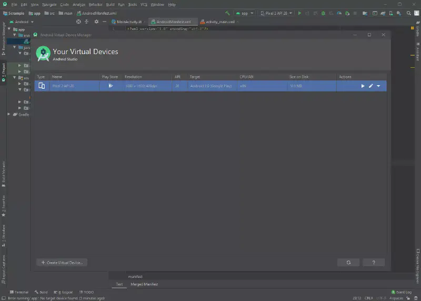This screenshot has width=421, height=301.
Task: Open the app run configuration dropdown
Action: point(244,13)
